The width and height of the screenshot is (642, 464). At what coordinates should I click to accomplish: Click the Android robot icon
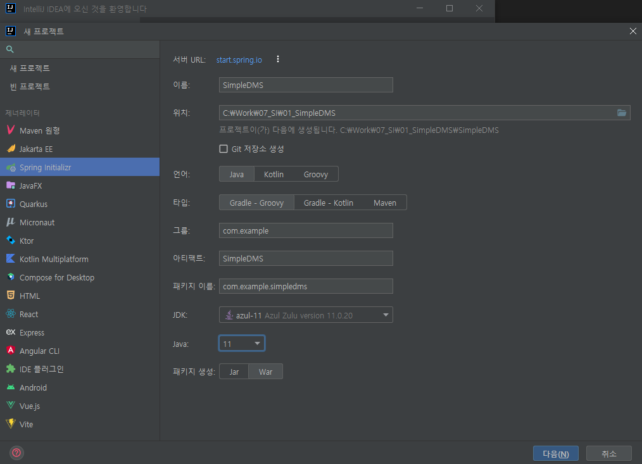(11, 387)
